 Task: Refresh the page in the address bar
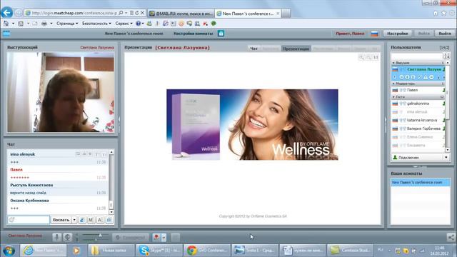point(137,13)
